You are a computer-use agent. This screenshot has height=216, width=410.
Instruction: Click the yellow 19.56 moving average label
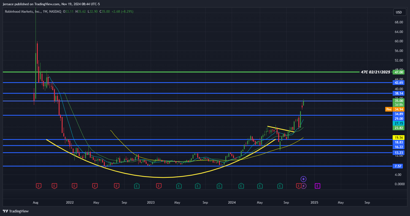tap(399, 137)
